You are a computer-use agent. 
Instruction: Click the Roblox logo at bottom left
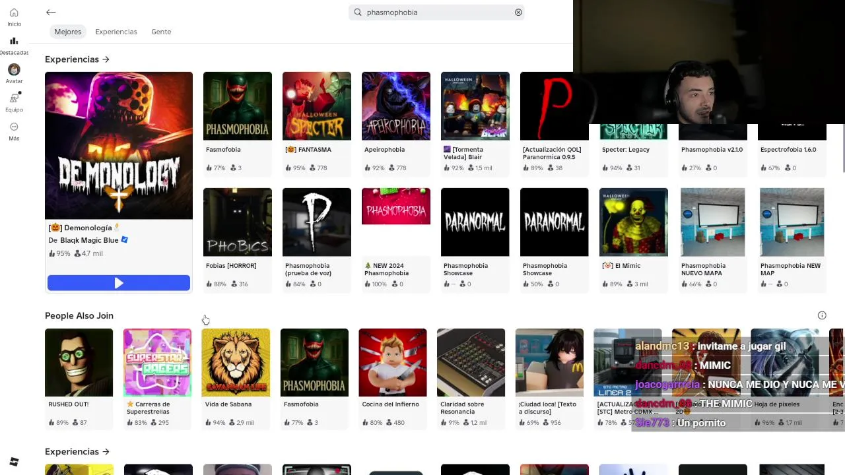tap(14, 461)
